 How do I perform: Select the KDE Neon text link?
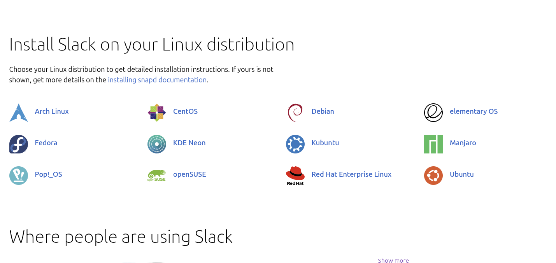(x=189, y=143)
